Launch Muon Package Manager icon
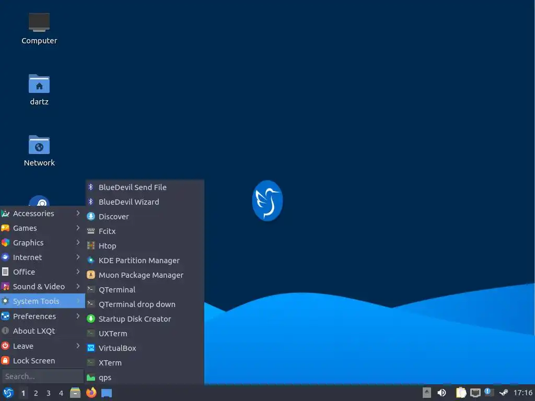Image resolution: width=535 pixels, height=401 pixels. [x=91, y=275]
